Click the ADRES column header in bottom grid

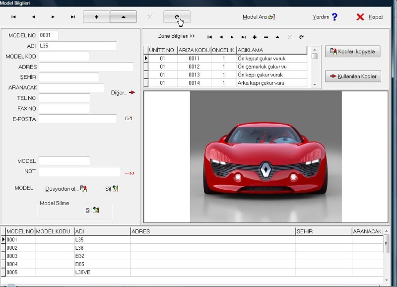pos(213,231)
